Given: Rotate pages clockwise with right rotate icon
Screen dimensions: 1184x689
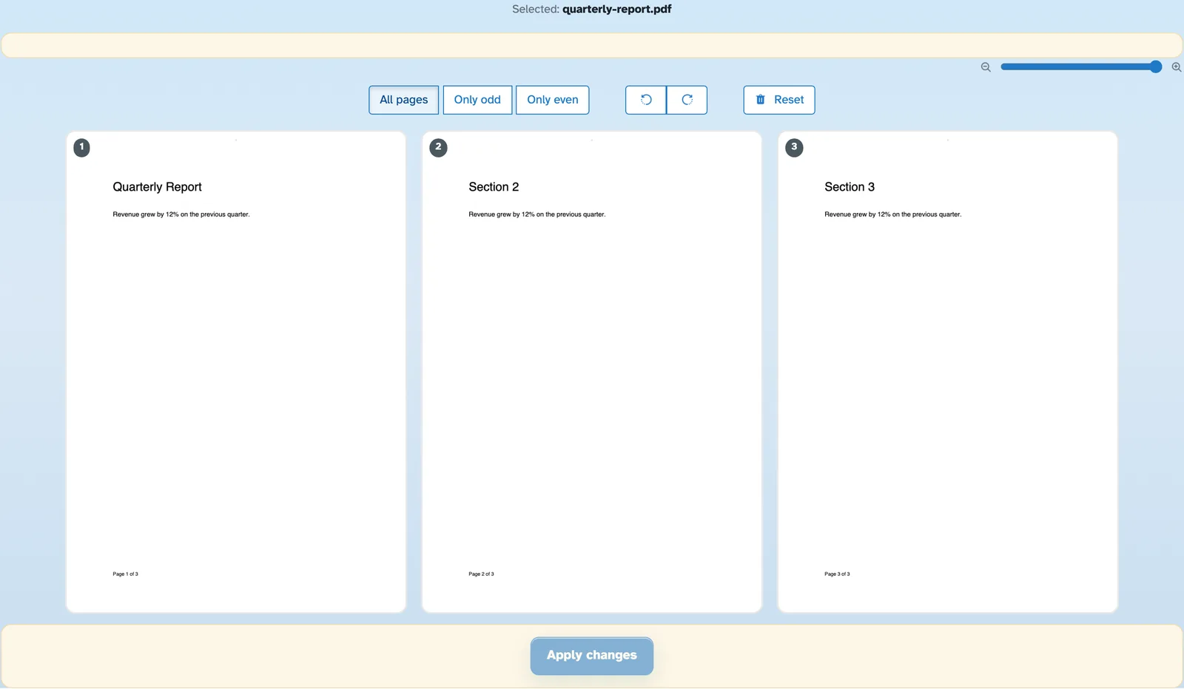Looking at the screenshot, I should tap(687, 100).
